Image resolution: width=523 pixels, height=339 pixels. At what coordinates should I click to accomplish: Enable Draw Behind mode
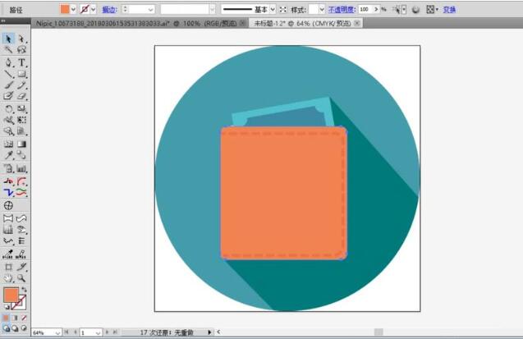(x=15, y=328)
